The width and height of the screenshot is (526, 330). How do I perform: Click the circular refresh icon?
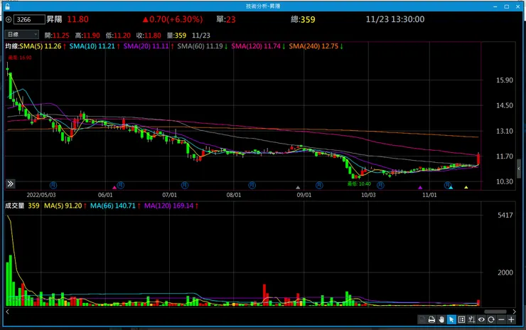[x=491, y=319]
